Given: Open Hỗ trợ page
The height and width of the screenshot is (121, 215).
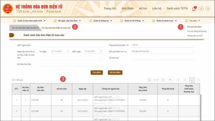Looking at the screenshot, I should click(143, 9).
